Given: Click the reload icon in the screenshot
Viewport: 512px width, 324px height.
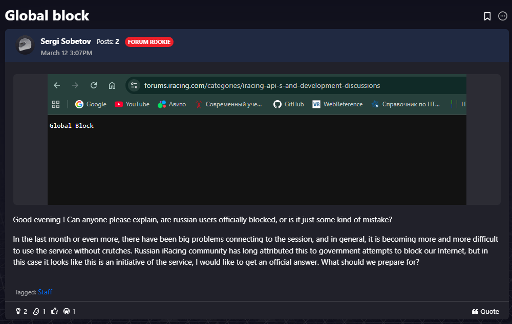Looking at the screenshot, I should point(94,85).
